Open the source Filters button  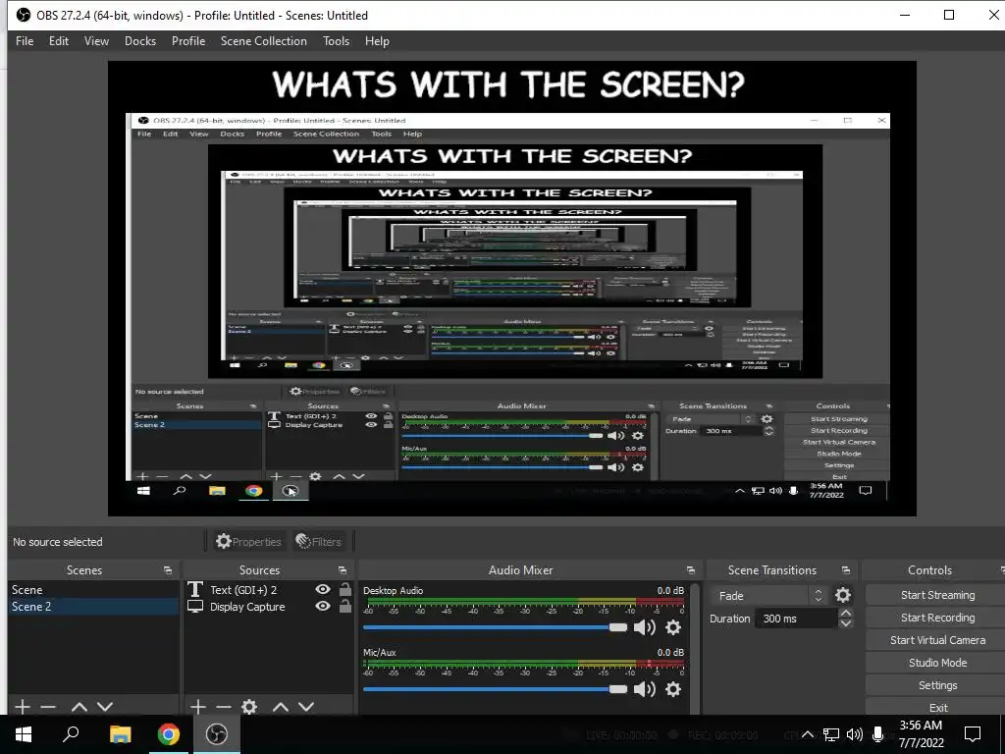tap(319, 542)
